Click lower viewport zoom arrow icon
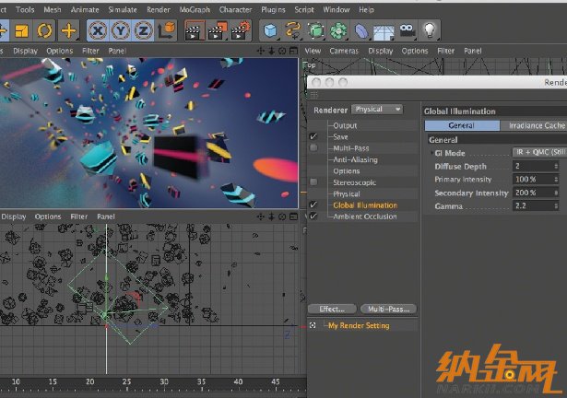The height and width of the screenshot is (398, 567). 271,217
